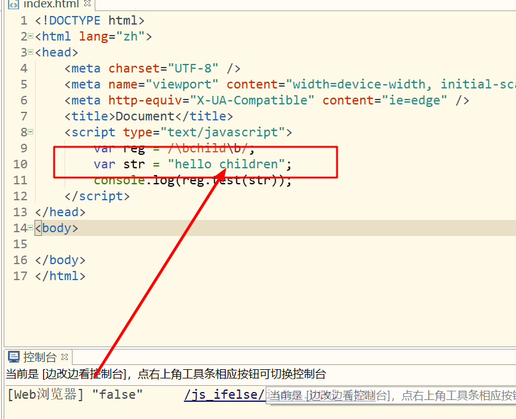
Task: Click the "ie=edge" content value
Action: point(415,100)
